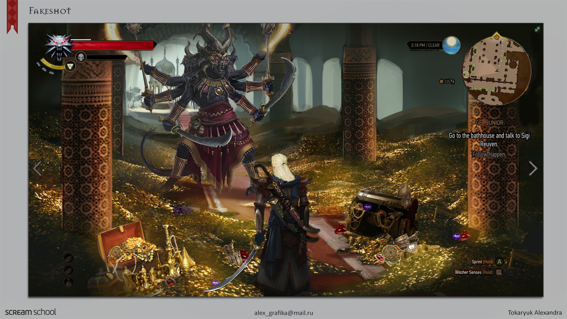567x319 pixels.
Task: Select the bottom quick-slot item icon
Action: tap(69, 282)
